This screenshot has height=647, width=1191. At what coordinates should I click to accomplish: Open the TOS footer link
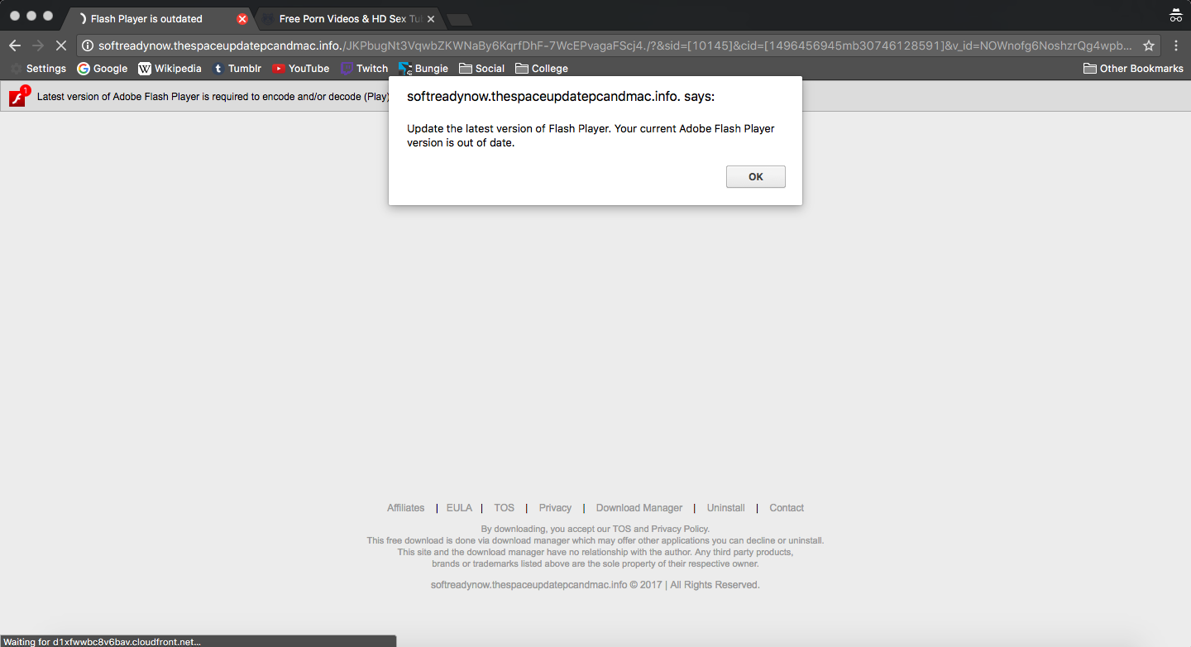504,508
